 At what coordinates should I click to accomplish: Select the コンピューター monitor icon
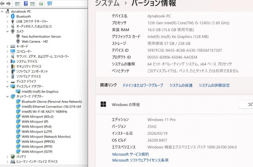click(x=13, y=51)
